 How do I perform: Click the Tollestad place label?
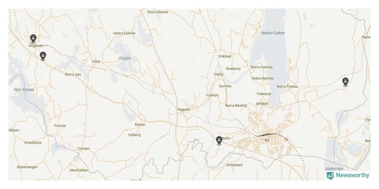[264, 94]
